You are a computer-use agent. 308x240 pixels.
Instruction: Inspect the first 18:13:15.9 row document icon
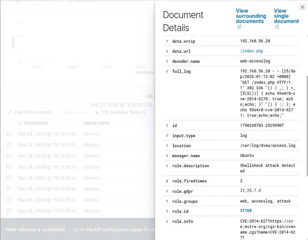pos(9,134)
